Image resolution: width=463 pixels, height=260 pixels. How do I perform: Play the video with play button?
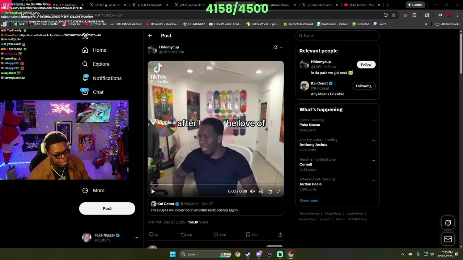153,191
